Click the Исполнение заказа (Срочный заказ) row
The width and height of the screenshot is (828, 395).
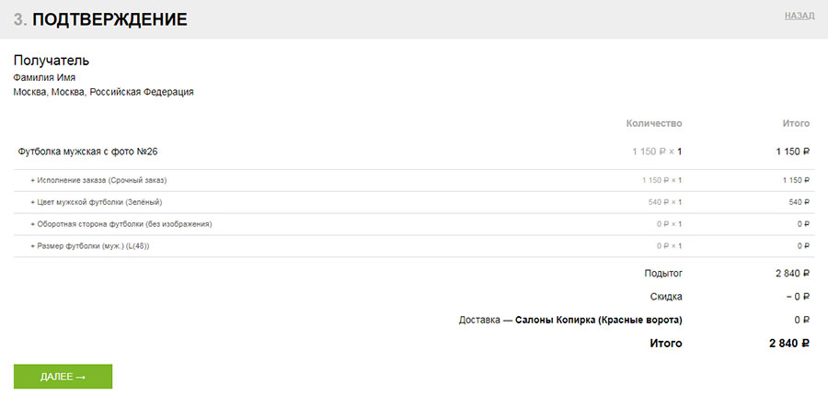point(102,180)
